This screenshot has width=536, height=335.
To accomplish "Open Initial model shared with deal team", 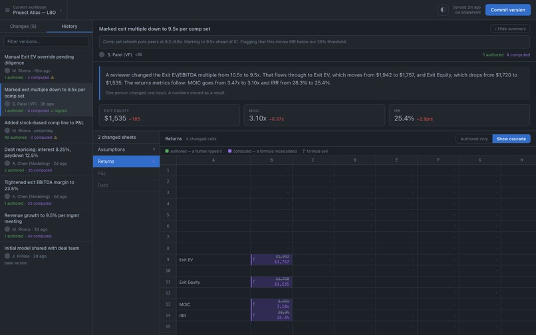I will click(46, 255).
